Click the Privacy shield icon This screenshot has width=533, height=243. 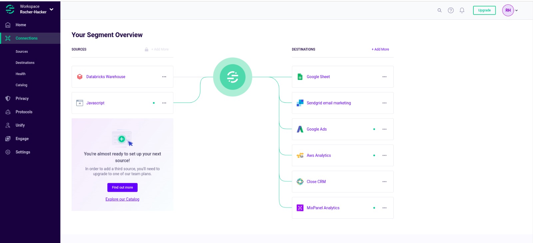pos(8,98)
